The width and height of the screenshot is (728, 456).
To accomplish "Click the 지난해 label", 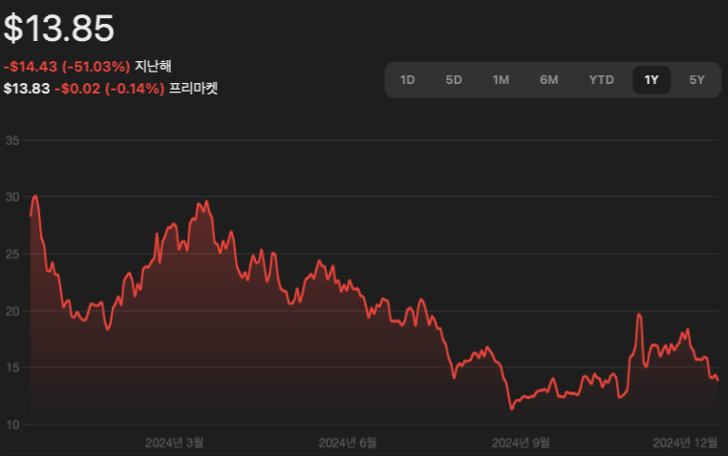I will (x=153, y=66).
